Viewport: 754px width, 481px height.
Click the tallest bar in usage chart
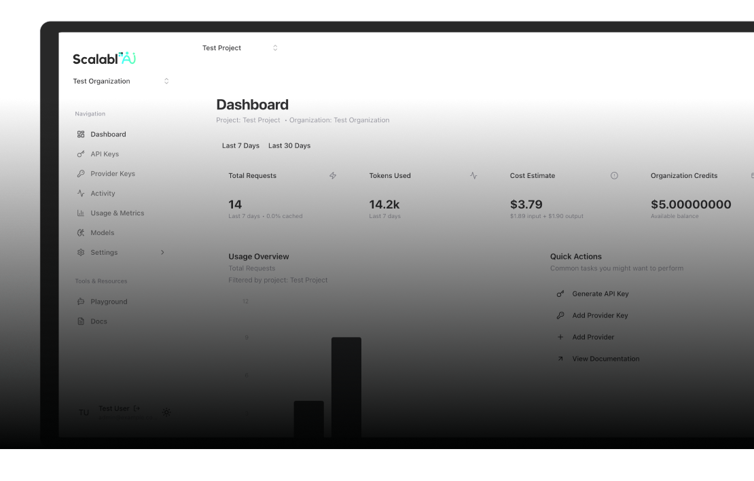tap(346, 386)
